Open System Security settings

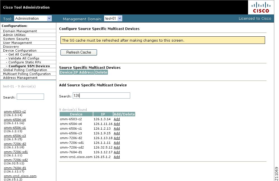[x=15, y=39]
